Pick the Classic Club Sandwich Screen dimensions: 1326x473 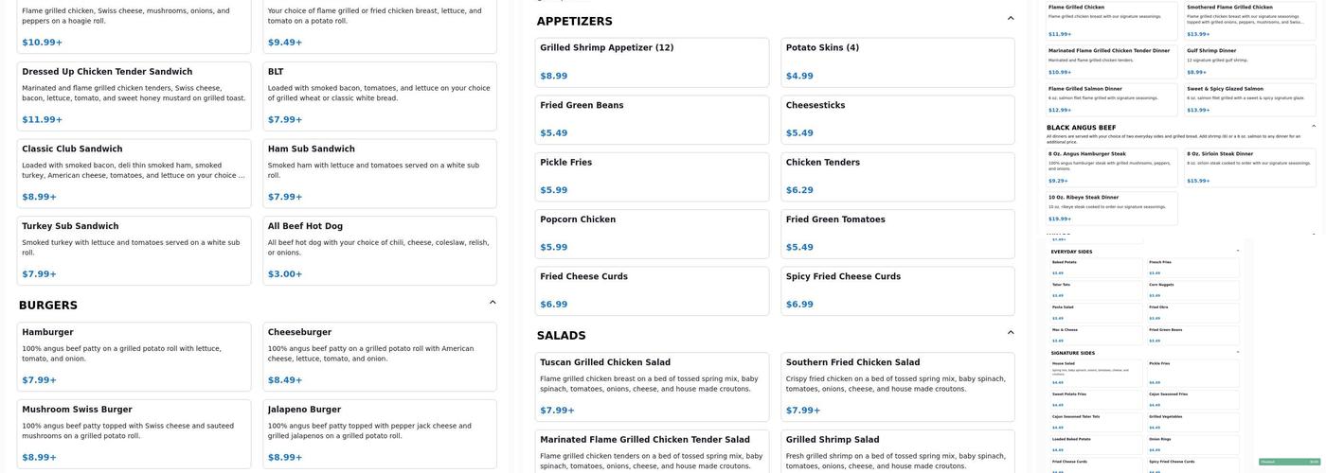[x=134, y=173]
